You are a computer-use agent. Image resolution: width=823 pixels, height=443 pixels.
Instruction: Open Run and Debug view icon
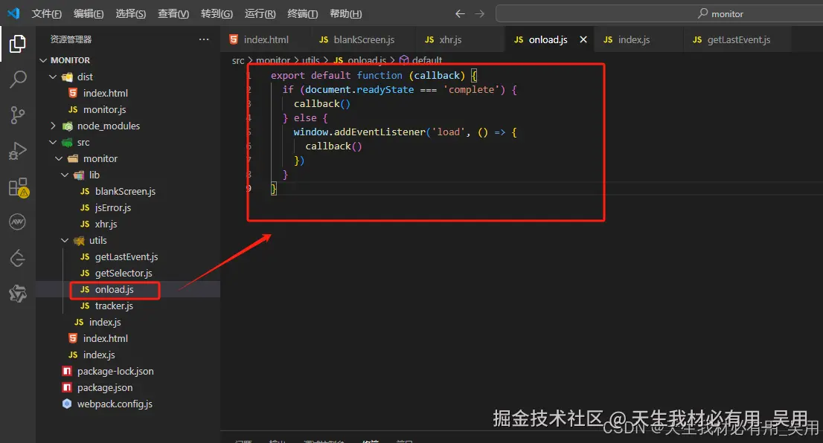(17, 151)
